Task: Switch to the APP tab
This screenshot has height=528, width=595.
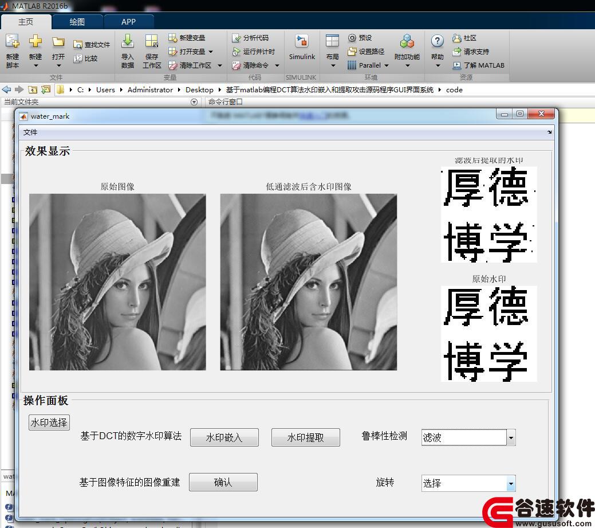Action: click(128, 22)
